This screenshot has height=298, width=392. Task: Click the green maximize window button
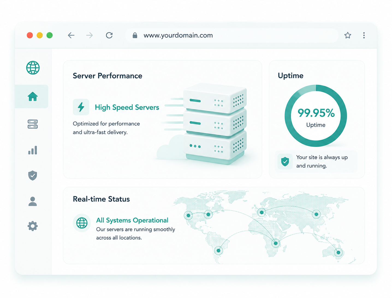pyautogui.click(x=49, y=35)
